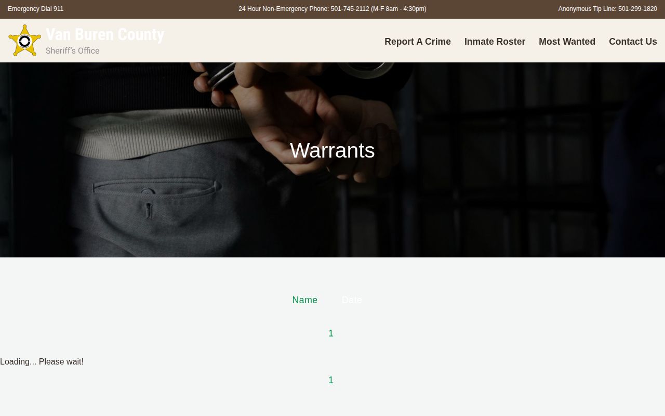
Task: Click the Loading... Please wait! message
Action: 42,361
